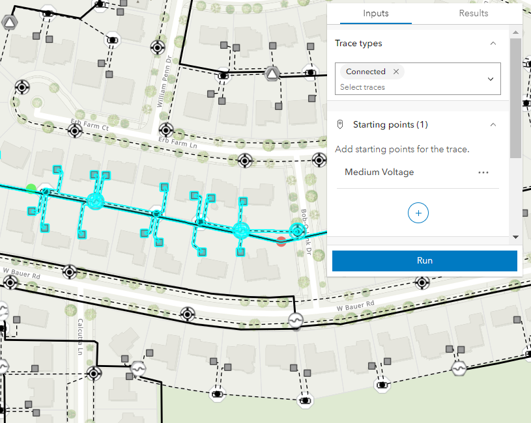Screen dimensions: 531x423
Task: Click the location pin icon beside Starting points
Action: point(339,124)
